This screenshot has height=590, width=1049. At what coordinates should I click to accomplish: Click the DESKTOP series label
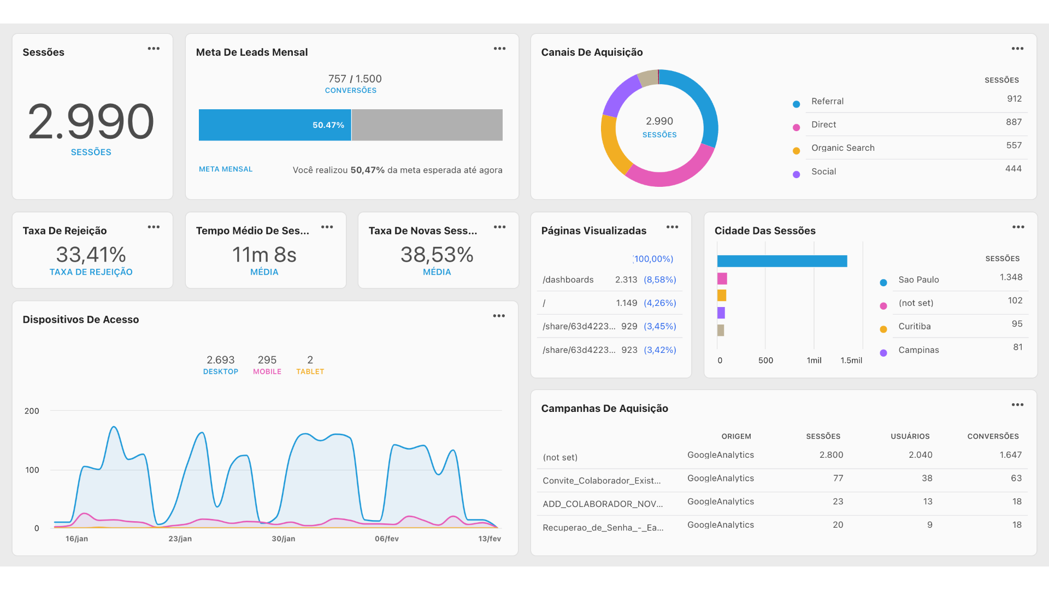pos(221,371)
